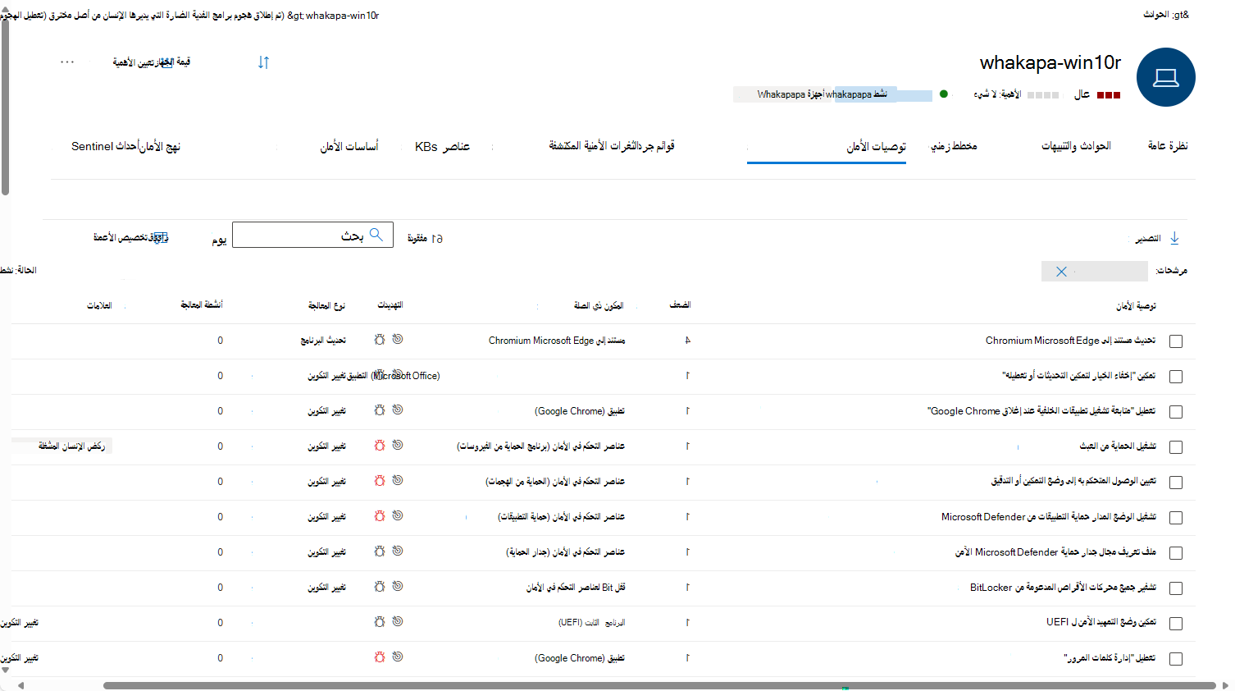Tick the checkbox for the Chromium Microsoft Edge update
Viewport: 1235px width, 691px height.
(1176, 341)
